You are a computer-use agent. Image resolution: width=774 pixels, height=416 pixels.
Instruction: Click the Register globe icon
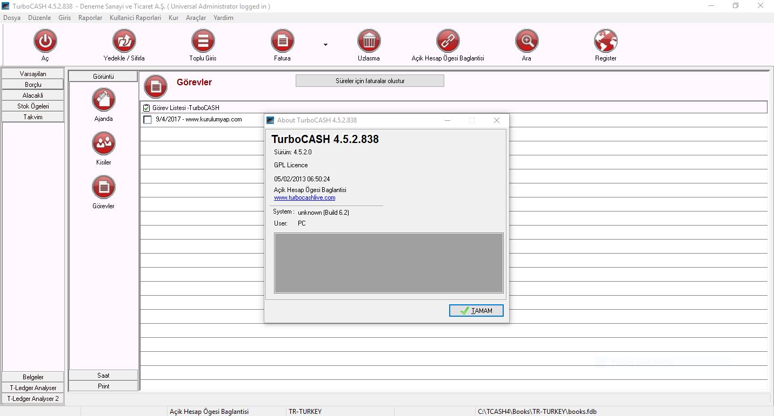[x=605, y=41]
